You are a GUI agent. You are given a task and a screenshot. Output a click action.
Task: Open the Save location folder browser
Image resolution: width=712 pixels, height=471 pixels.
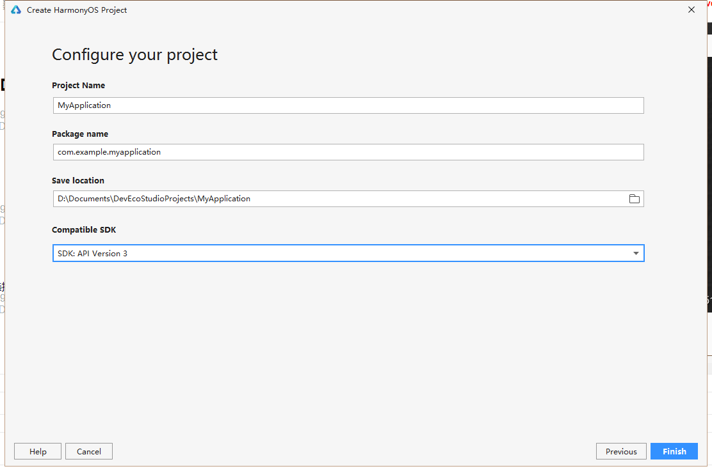tap(634, 199)
